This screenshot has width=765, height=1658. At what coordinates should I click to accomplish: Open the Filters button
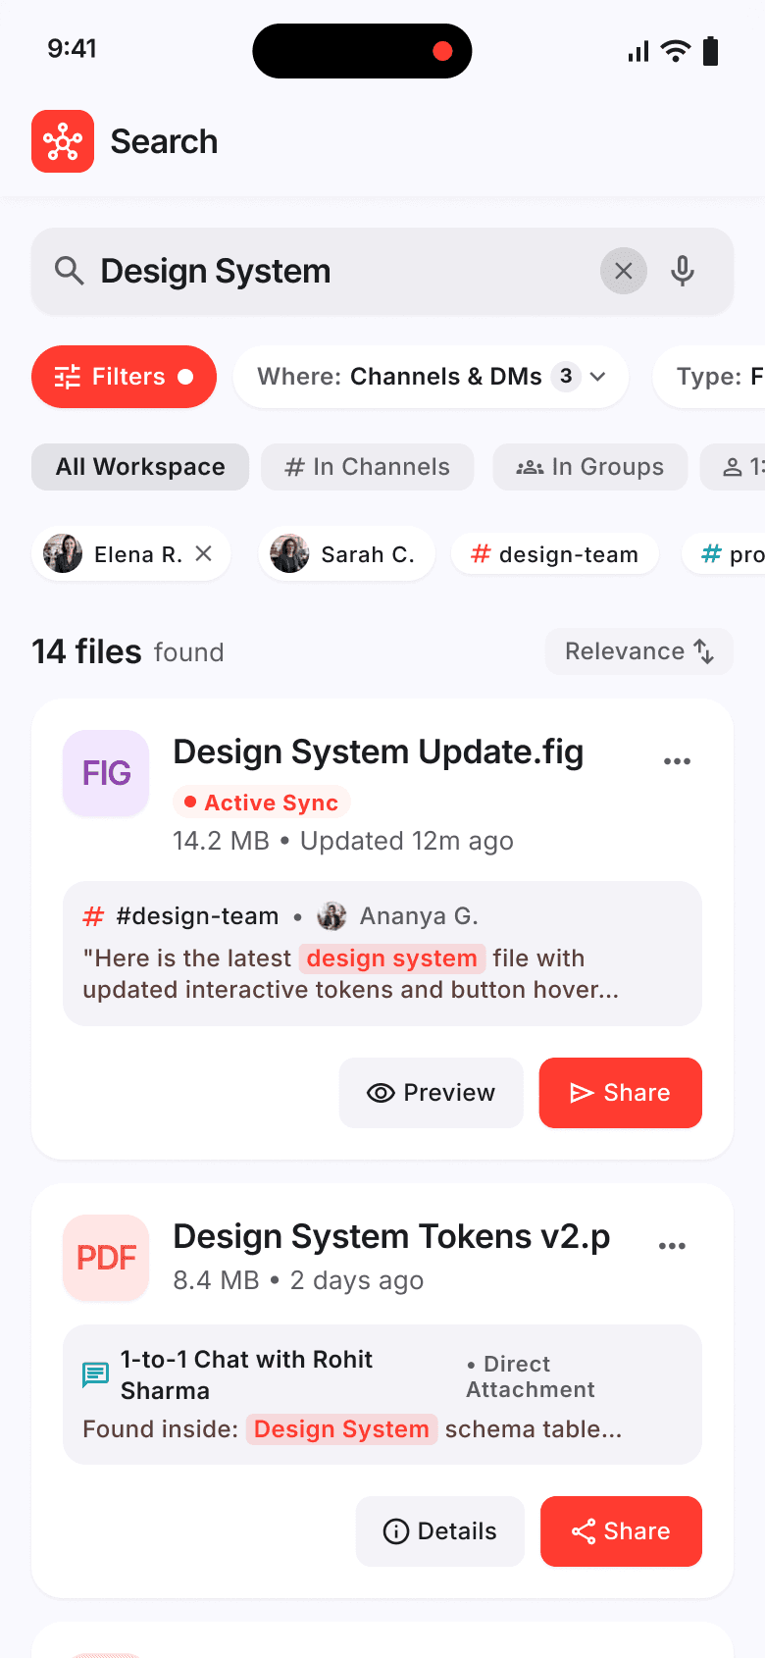[124, 377]
